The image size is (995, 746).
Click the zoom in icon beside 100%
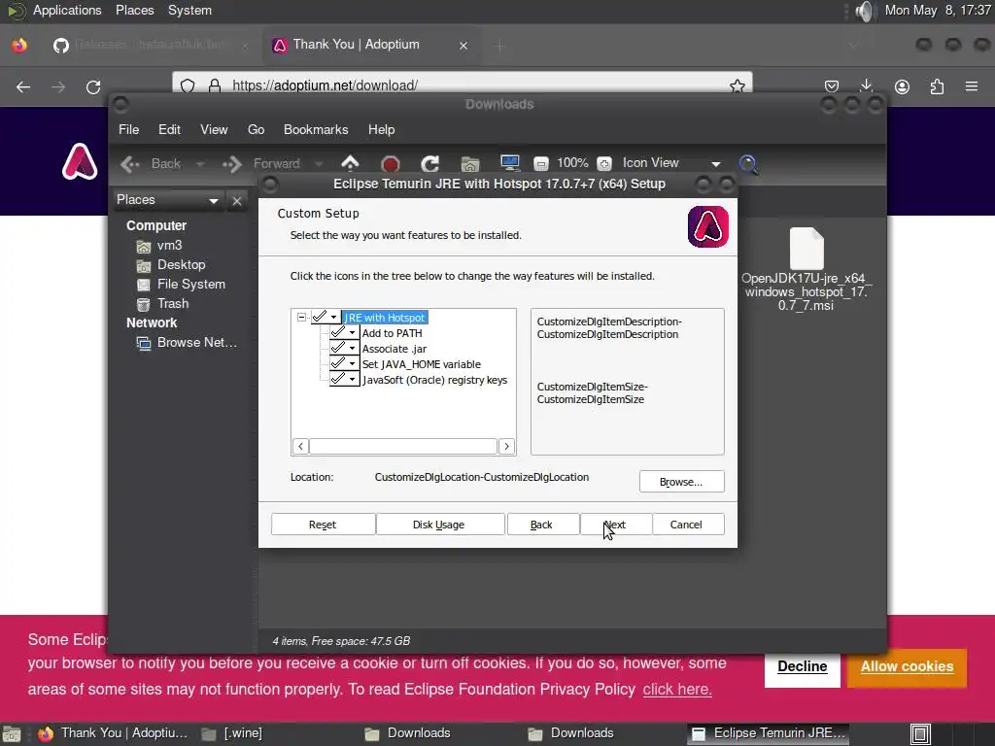604,163
